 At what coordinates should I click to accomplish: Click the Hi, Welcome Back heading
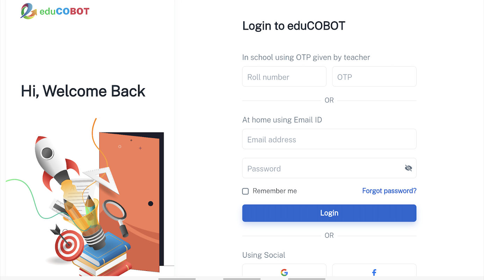click(83, 91)
